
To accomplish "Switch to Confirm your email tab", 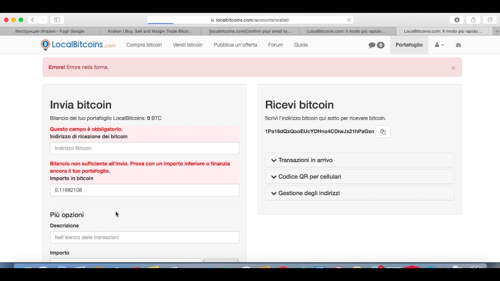I will pos(250,31).
